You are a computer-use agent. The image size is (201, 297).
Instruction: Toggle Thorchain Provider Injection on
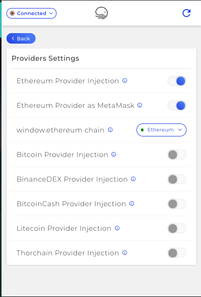(x=177, y=253)
